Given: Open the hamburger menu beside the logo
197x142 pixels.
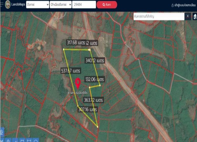Looking at the screenshot, I should tap(2, 5).
